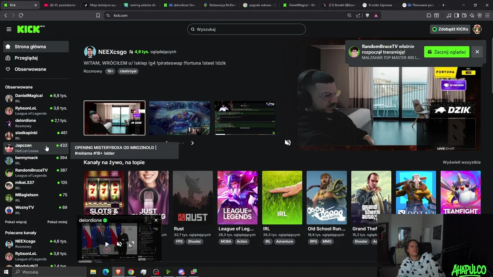Click the Zdobądź KICKs button
The image size is (493, 277).
[451, 29]
